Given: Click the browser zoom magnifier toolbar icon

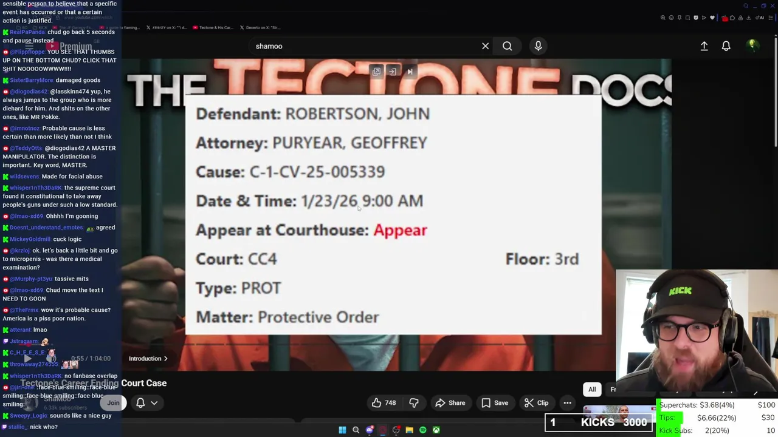Looking at the screenshot, I should click(x=663, y=18).
